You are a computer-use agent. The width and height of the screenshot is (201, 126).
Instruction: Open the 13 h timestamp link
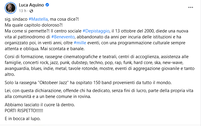click(22, 11)
